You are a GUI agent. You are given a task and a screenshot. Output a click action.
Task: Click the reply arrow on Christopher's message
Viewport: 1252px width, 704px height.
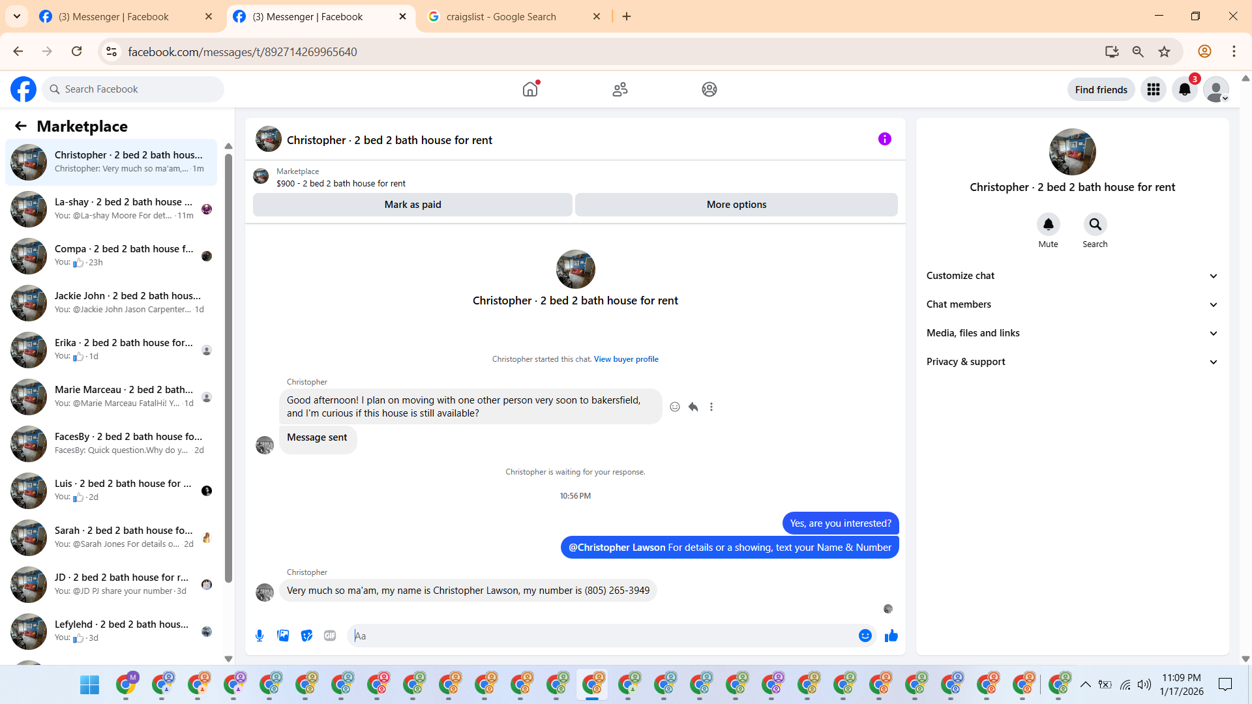(x=693, y=407)
